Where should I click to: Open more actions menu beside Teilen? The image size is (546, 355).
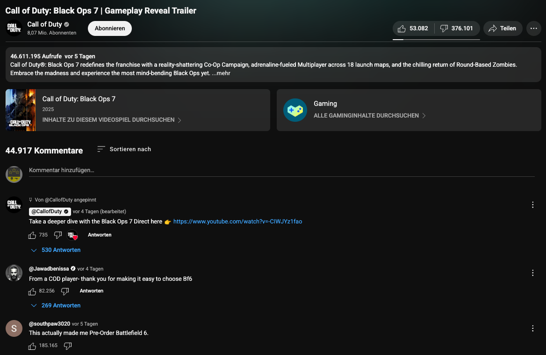[x=533, y=28]
